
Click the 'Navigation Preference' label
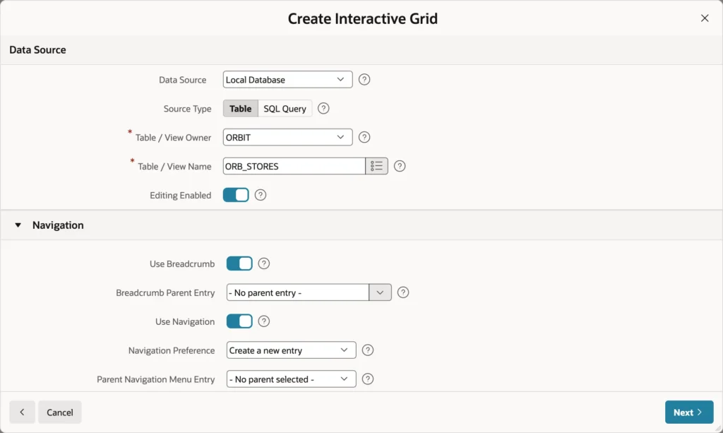[x=172, y=350]
